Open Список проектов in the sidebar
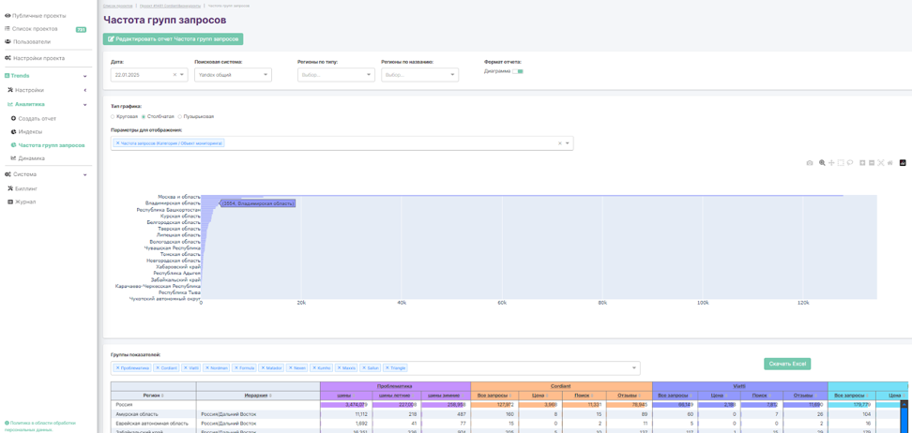This screenshot has width=912, height=433. 35,29
